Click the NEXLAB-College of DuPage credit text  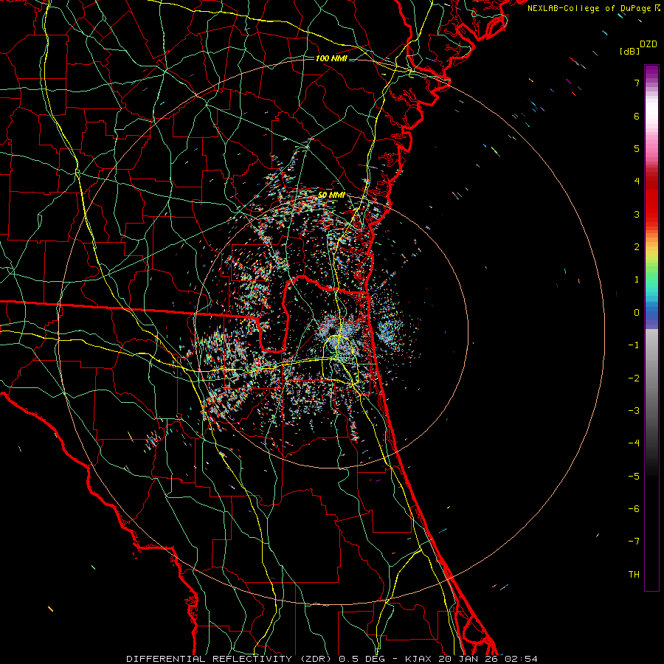tap(590, 8)
